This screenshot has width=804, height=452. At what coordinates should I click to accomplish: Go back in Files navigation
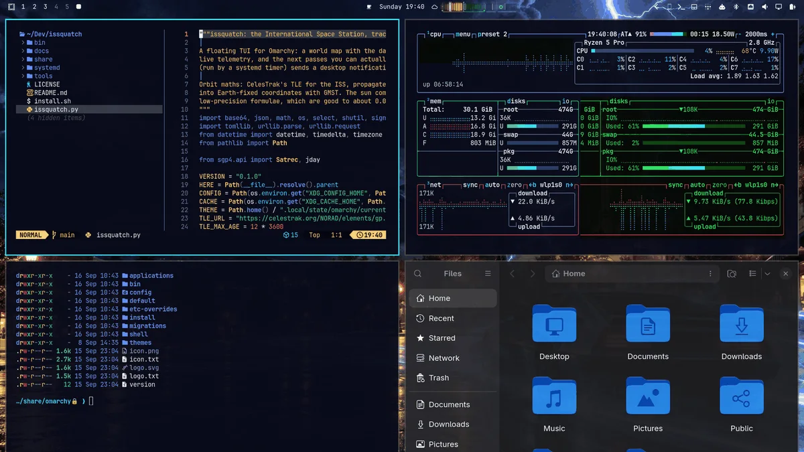click(513, 273)
